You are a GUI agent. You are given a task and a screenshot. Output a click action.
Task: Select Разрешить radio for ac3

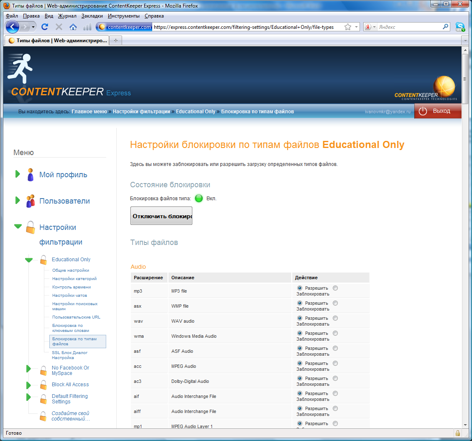coord(300,378)
